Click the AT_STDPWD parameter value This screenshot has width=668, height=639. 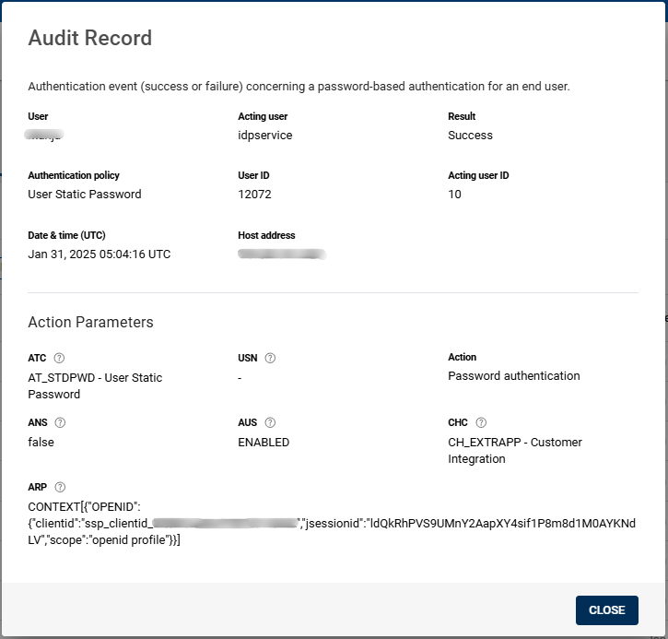95,385
